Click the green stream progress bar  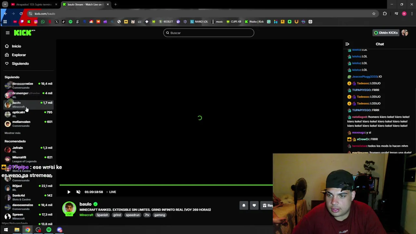[166, 185]
